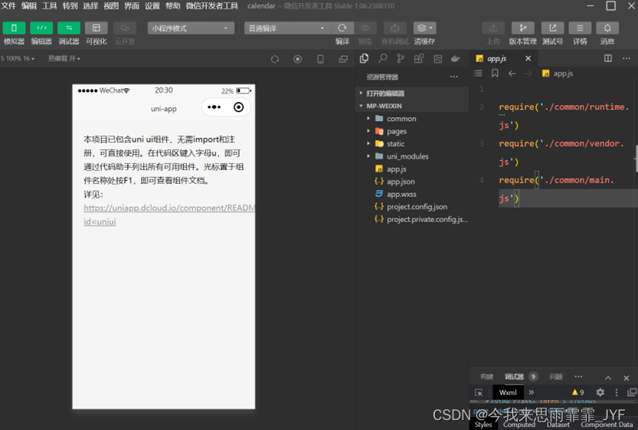Collapse the MP-WEIXIN project root
Image resolution: width=638 pixels, height=430 pixels.
pyautogui.click(x=412, y=106)
